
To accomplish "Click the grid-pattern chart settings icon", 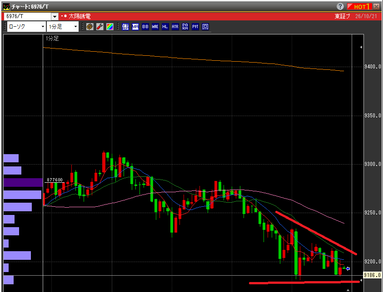I will click(x=90, y=27).
